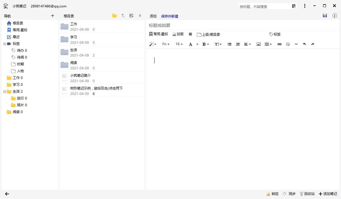Select the 待阅 0 tag

coord(19,57)
